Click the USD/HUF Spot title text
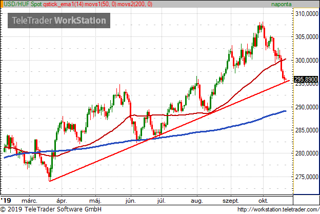 coord(23,4)
